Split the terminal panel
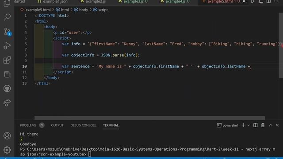The width and height of the screenshot is (283, 159). [255, 125]
